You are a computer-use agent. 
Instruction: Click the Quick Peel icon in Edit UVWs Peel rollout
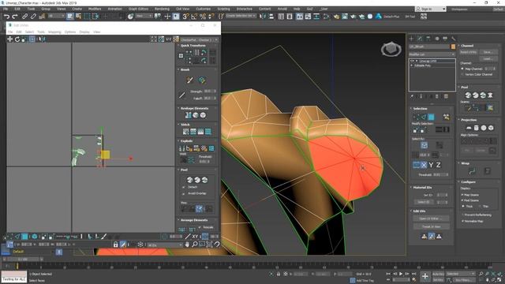coord(189,180)
